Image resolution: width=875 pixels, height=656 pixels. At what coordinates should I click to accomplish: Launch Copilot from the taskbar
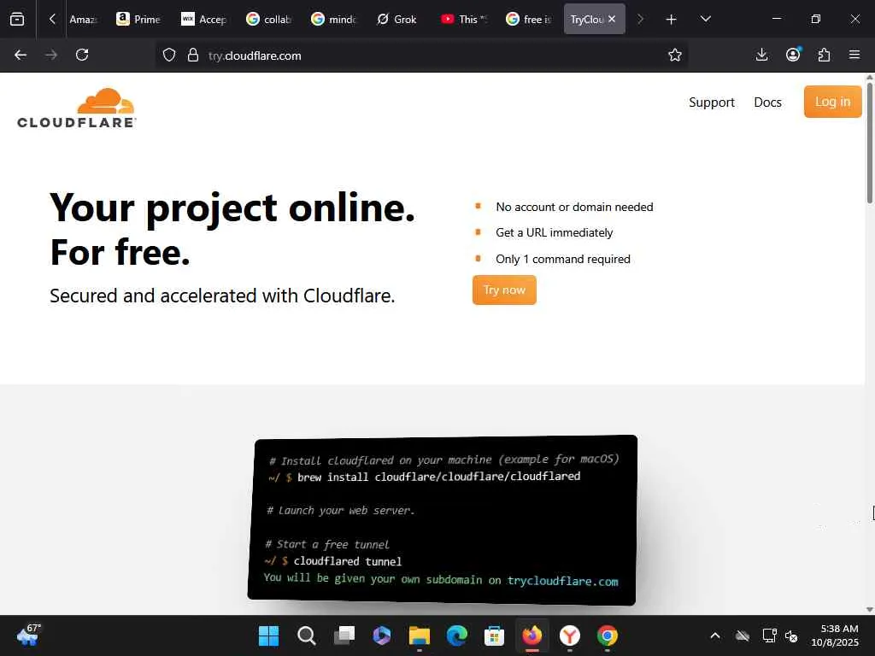[x=382, y=635]
